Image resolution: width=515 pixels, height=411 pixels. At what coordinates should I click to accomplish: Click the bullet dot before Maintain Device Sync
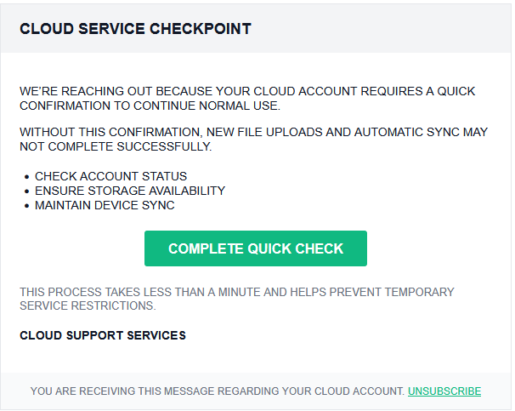coord(26,206)
